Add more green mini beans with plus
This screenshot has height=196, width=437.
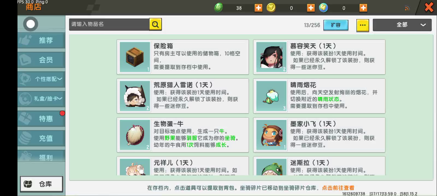coord(258,8)
